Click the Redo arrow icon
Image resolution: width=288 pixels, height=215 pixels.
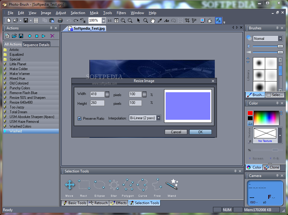[76, 21]
